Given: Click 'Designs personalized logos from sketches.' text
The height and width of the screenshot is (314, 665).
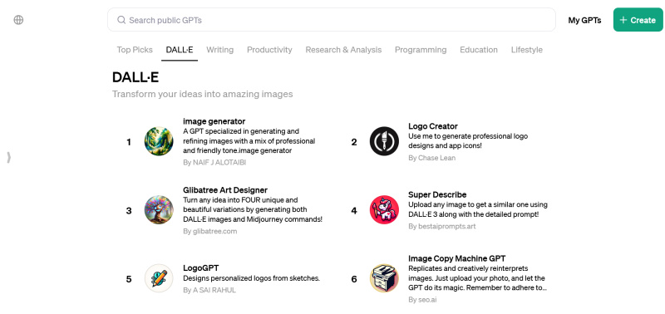Looking at the screenshot, I should click(x=251, y=278).
